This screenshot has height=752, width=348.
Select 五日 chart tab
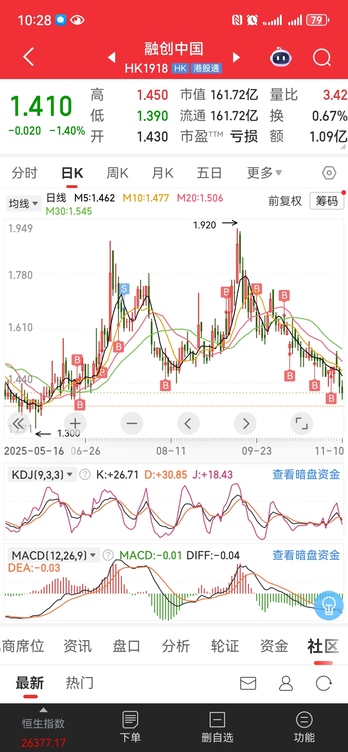[x=209, y=173]
